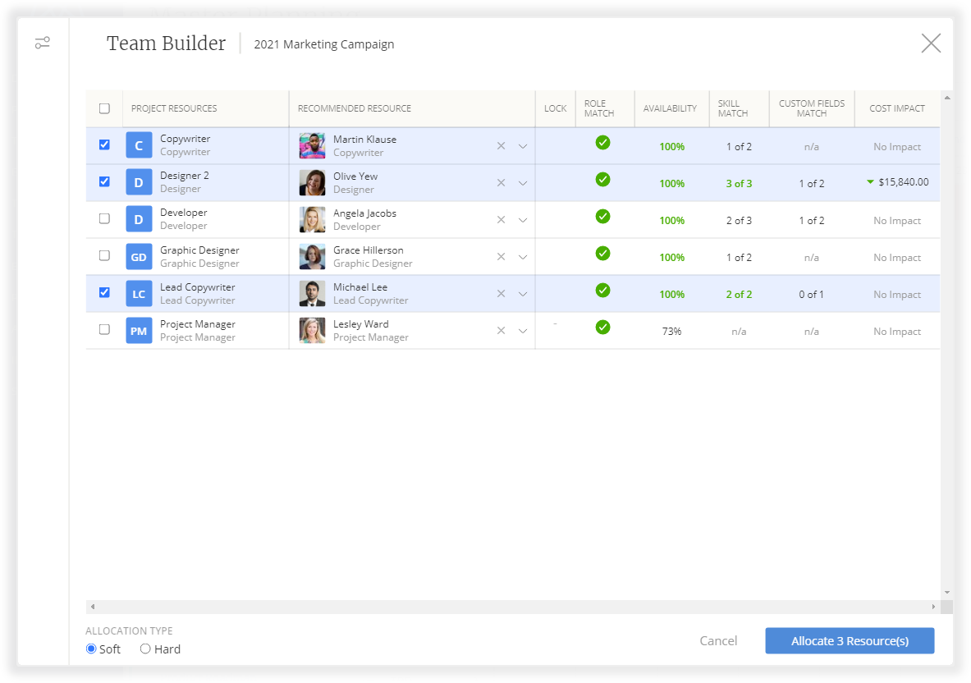971x683 pixels.
Task: Open Angela Jacobs' recommended resource dropdown
Action: point(523,219)
